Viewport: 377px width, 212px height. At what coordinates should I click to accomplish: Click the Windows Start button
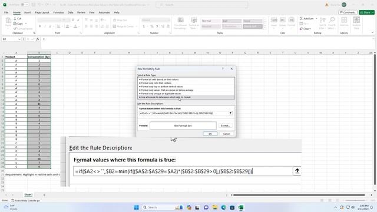136,207
